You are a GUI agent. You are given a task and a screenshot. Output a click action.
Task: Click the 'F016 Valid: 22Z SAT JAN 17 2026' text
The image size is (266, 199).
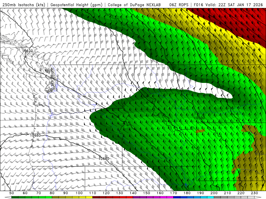[228, 5]
